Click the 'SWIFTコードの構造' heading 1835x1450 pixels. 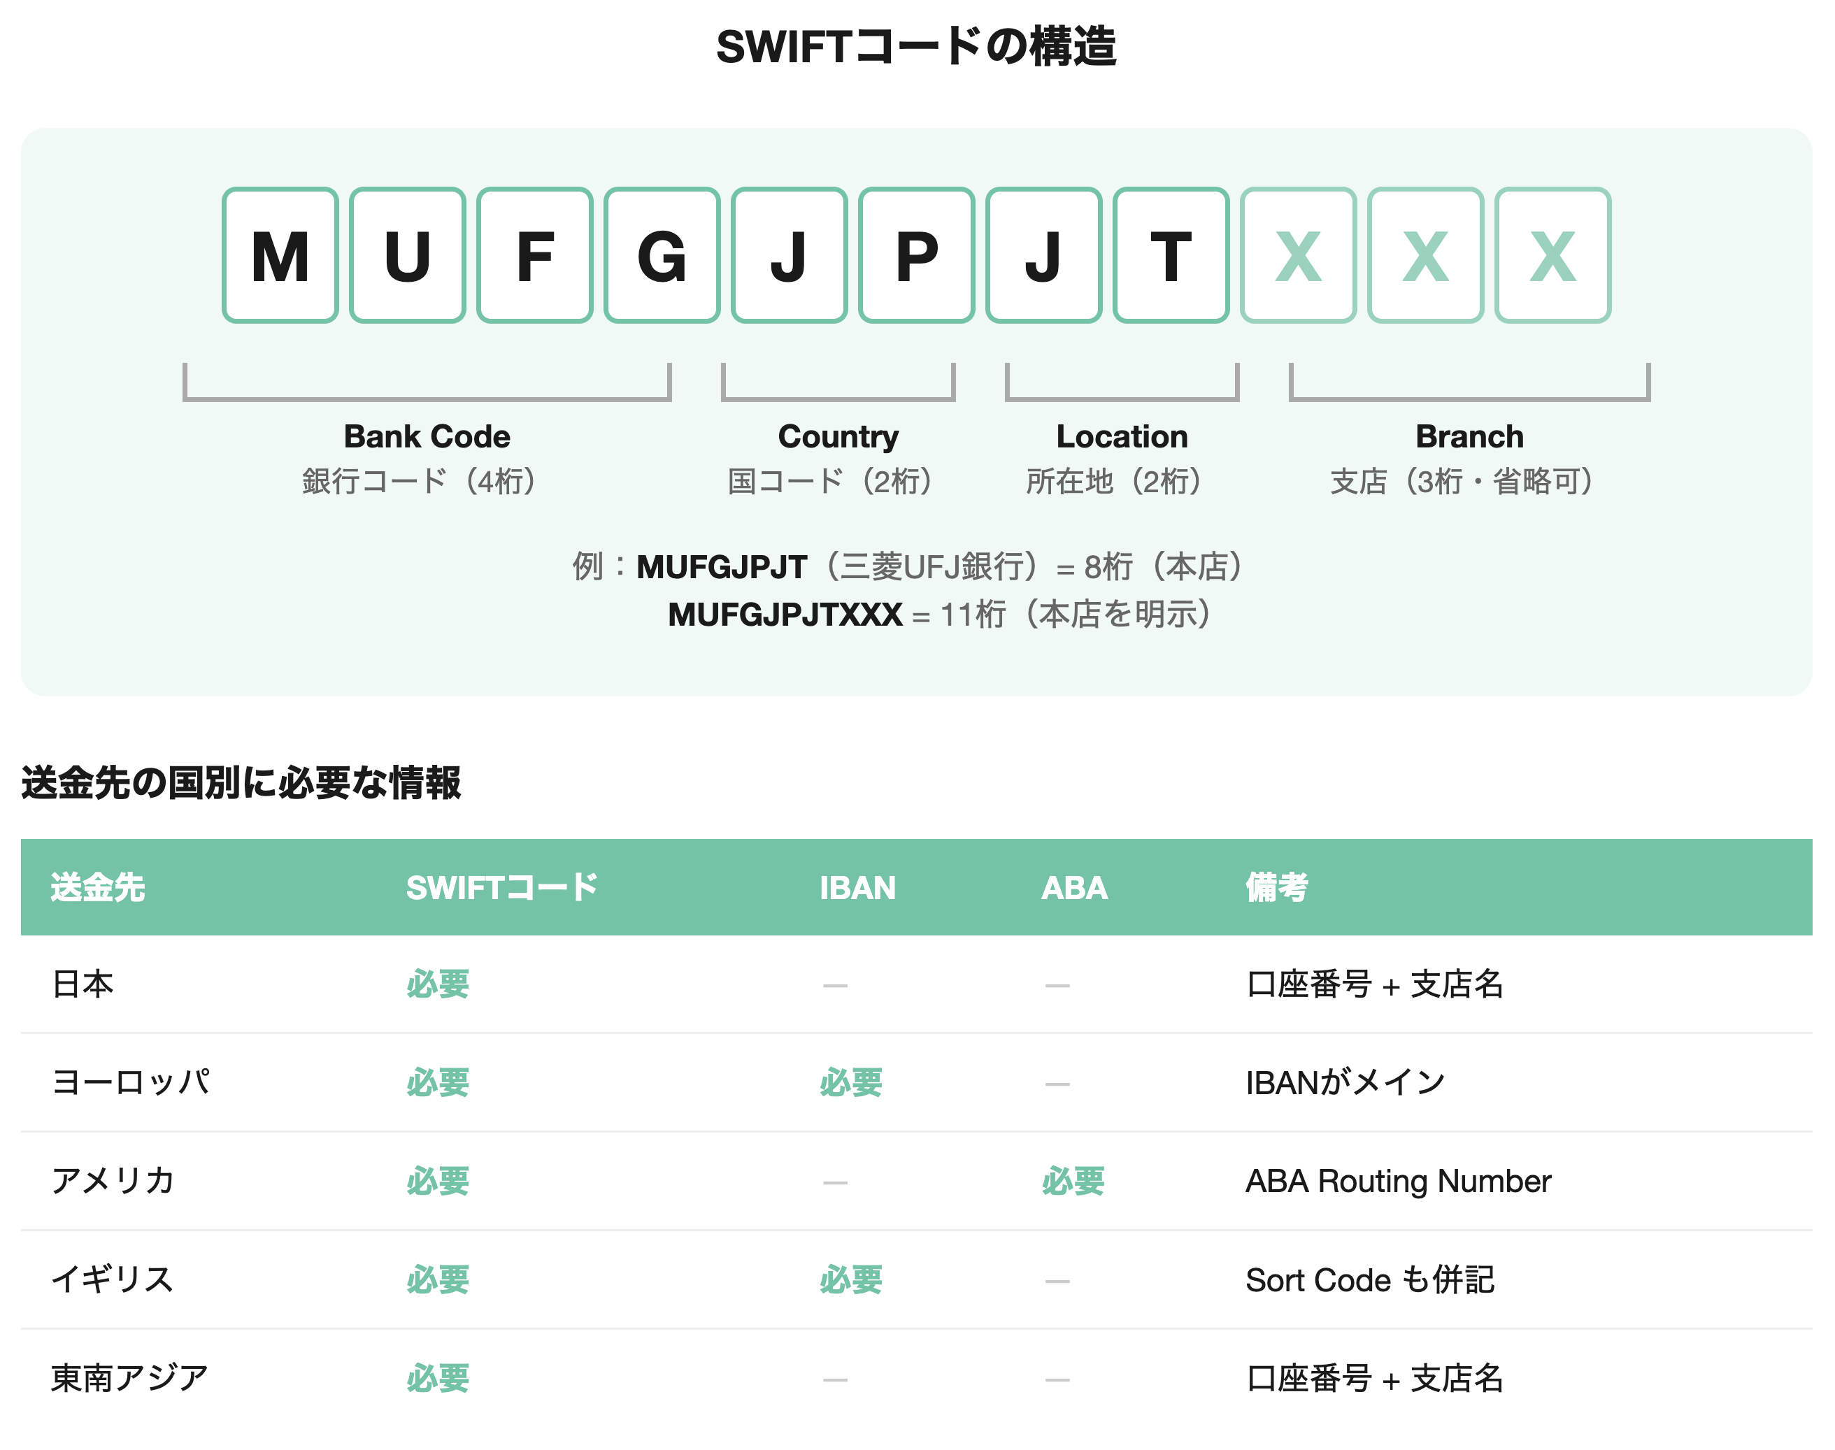point(916,46)
